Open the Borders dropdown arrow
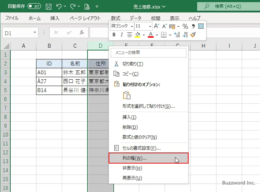 [x=170, y=35]
